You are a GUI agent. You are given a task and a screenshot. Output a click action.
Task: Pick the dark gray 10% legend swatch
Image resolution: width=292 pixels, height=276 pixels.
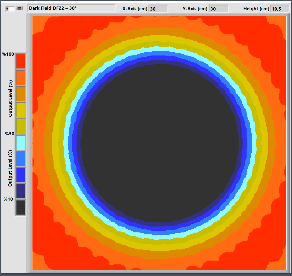pos(21,207)
